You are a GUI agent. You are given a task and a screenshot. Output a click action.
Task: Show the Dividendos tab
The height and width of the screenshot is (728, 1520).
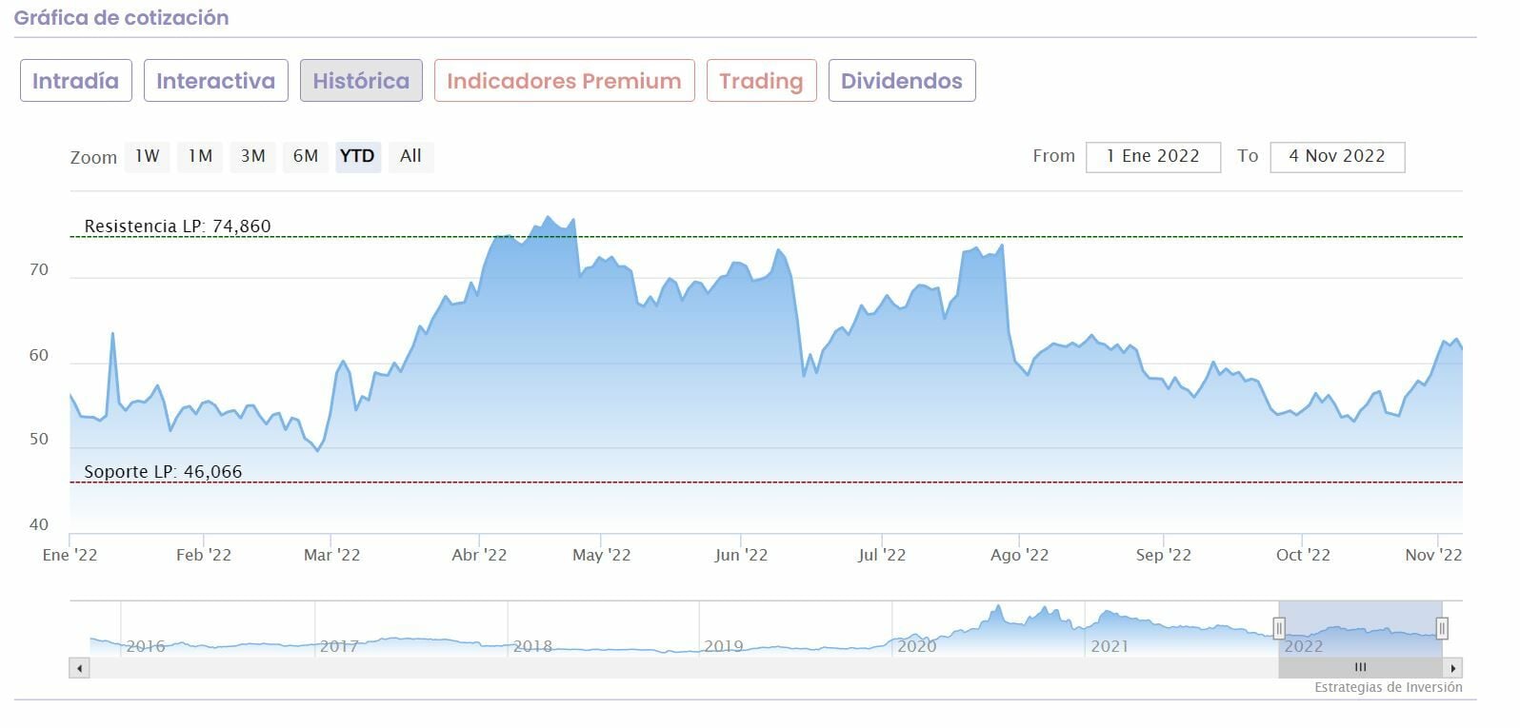pyautogui.click(x=901, y=81)
